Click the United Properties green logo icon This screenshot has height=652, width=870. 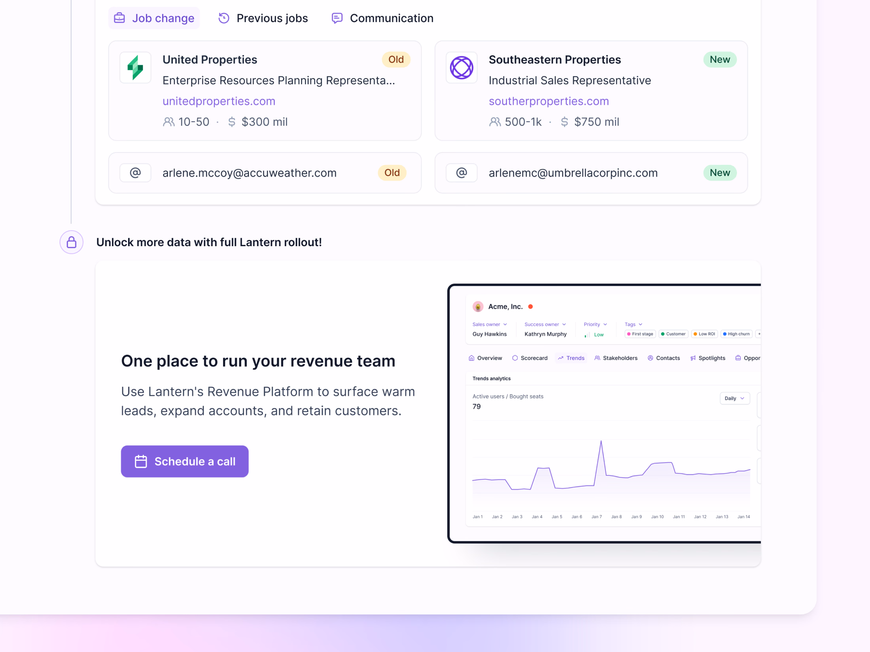coord(135,68)
